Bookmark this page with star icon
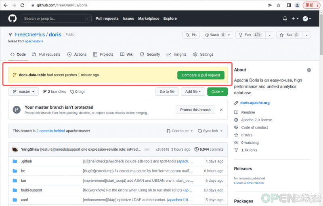 pyautogui.click(x=279, y=5)
